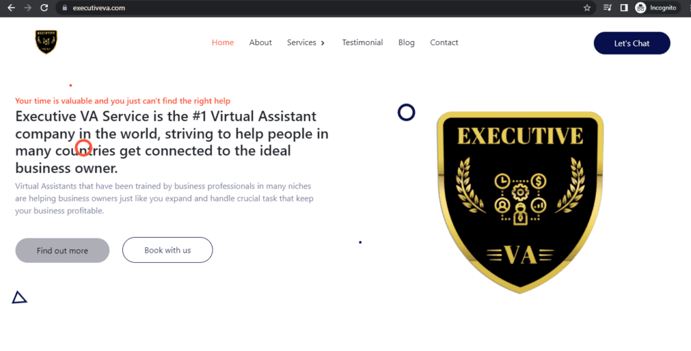Click the heading starting 'Executive VA Service is the #1'
The image size is (691, 351).
(x=172, y=142)
